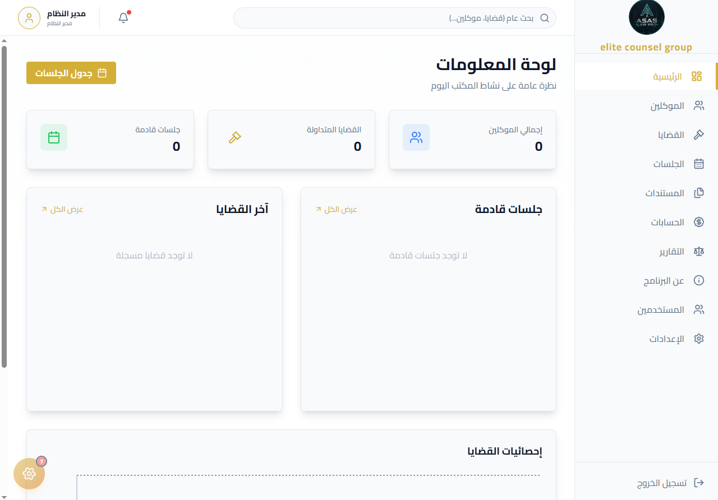Click the الموكلين people icon in sidebar
The height and width of the screenshot is (500, 718).
click(698, 105)
